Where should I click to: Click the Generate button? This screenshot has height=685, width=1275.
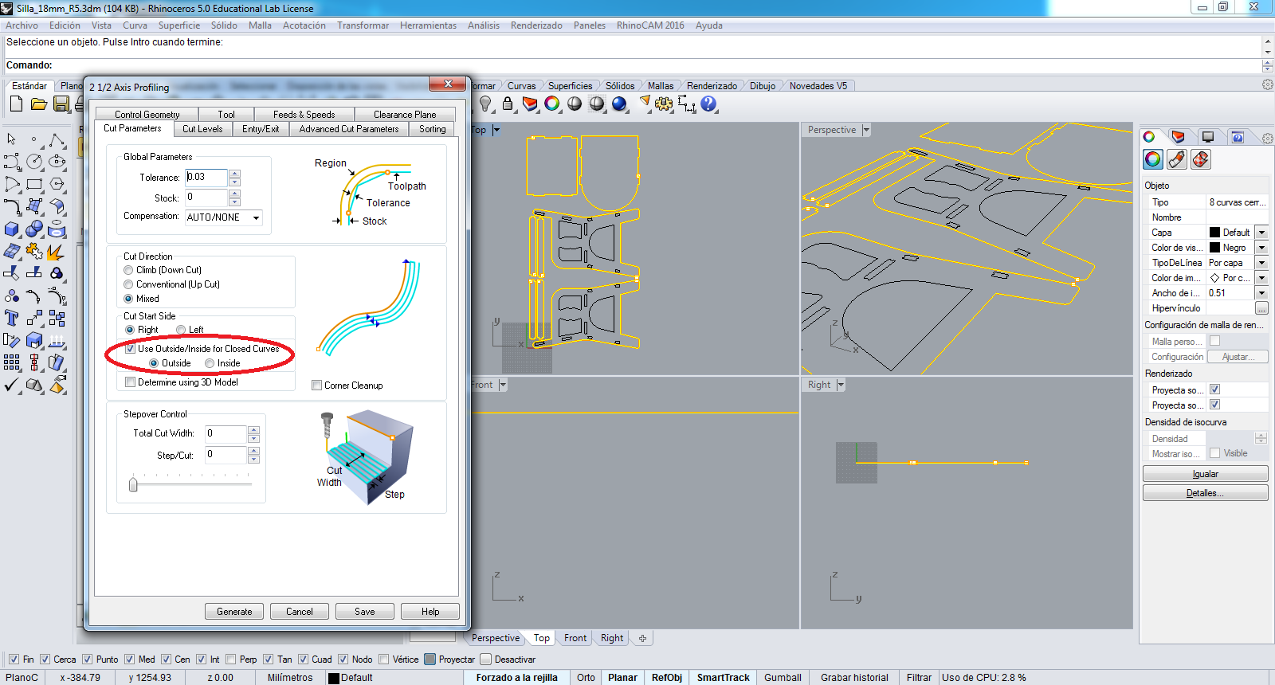point(234,612)
